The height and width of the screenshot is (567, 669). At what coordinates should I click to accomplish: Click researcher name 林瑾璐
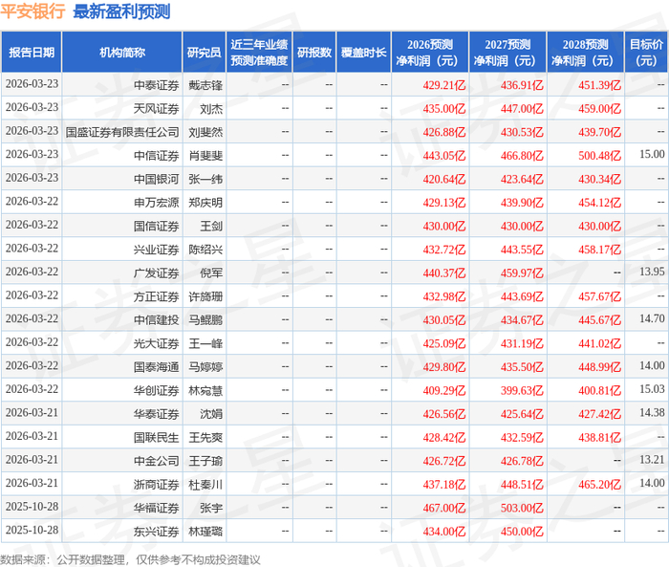205,532
